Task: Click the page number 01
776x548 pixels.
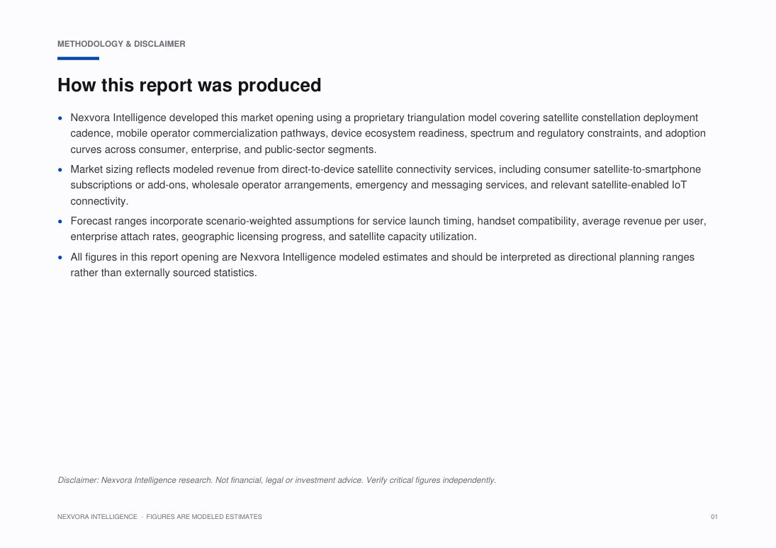Action: (714, 517)
